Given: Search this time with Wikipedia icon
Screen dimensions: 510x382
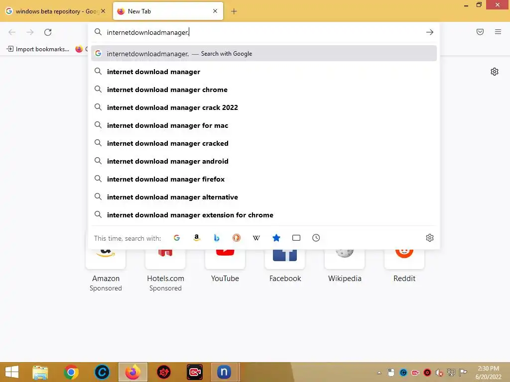Looking at the screenshot, I should [256, 238].
